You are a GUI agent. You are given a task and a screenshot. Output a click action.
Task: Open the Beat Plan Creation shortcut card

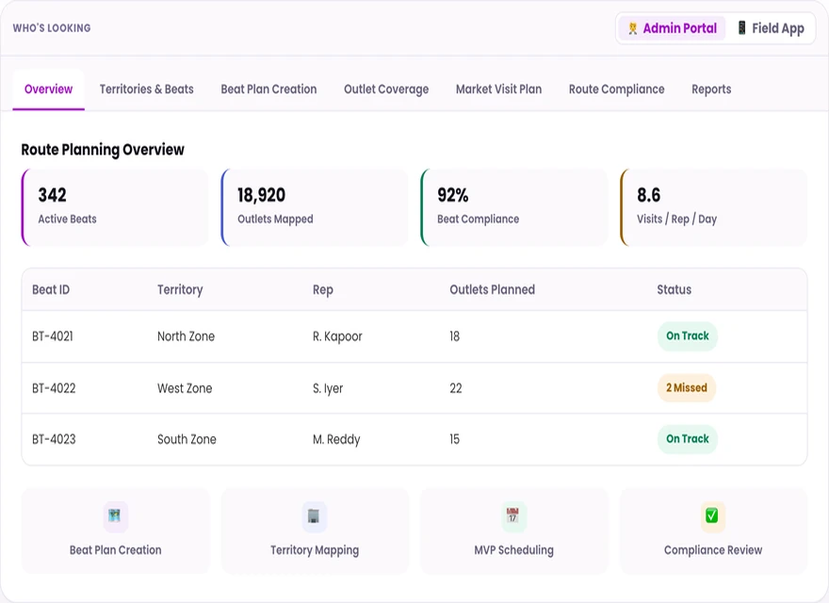pyautogui.click(x=115, y=531)
